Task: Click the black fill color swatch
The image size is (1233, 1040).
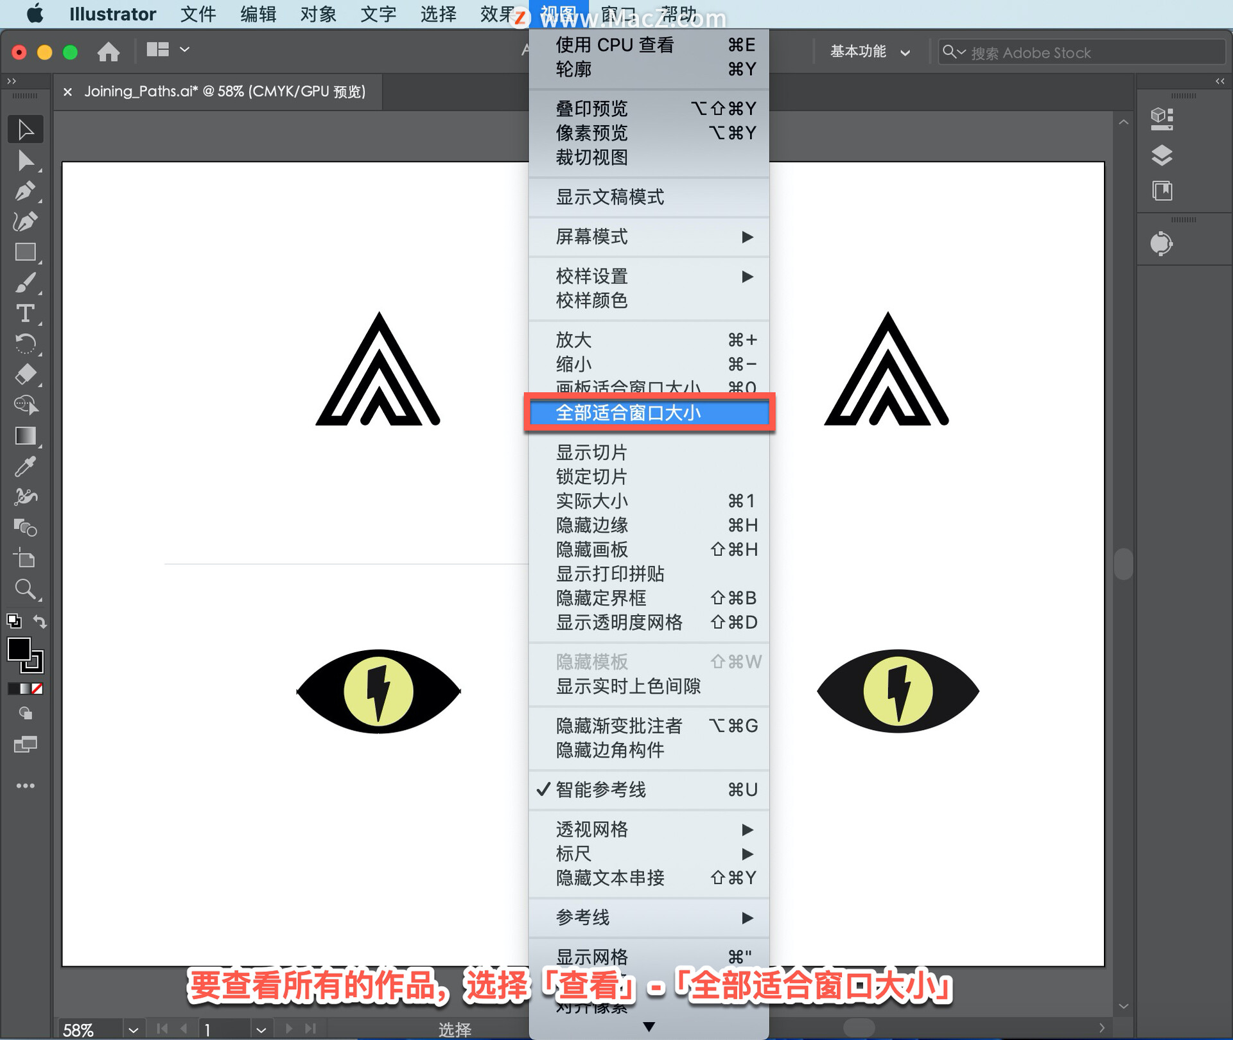Action: click(19, 650)
